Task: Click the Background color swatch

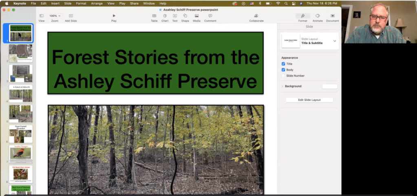Action: [329, 86]
